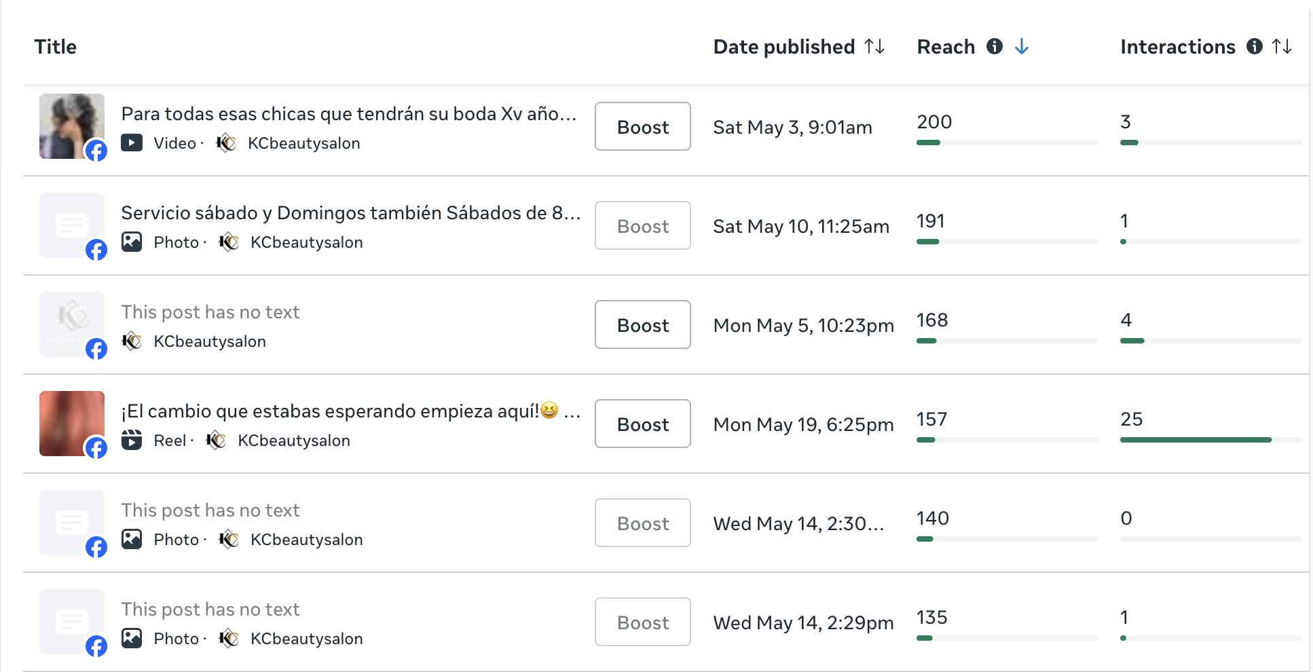Toggle sort order on Date published arrows

(874, 47)
